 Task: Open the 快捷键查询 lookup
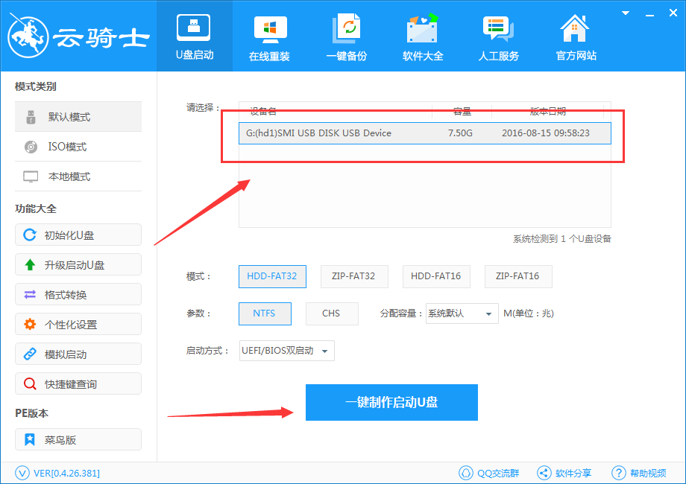[x=78, y=383]
